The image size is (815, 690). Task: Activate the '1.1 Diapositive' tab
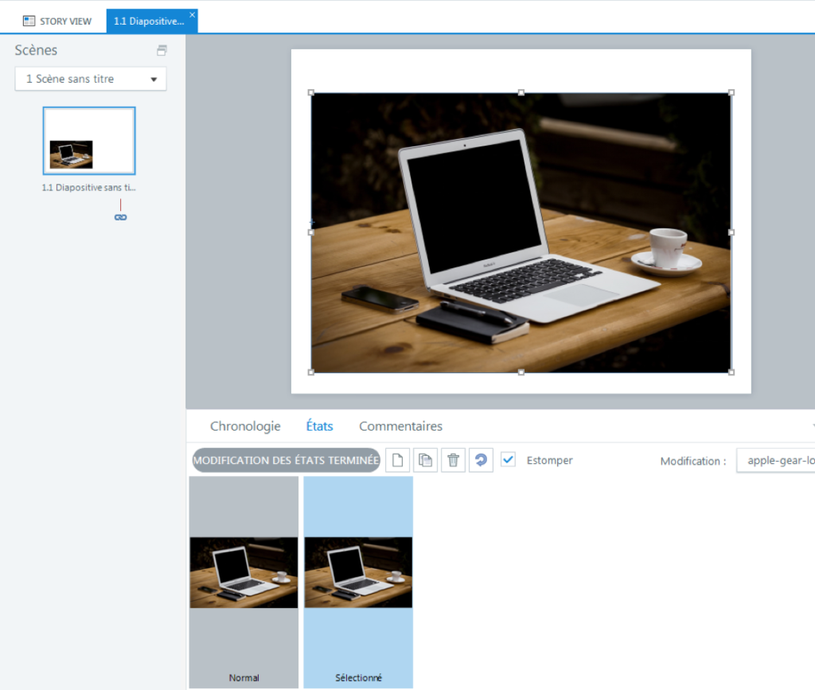150,20
